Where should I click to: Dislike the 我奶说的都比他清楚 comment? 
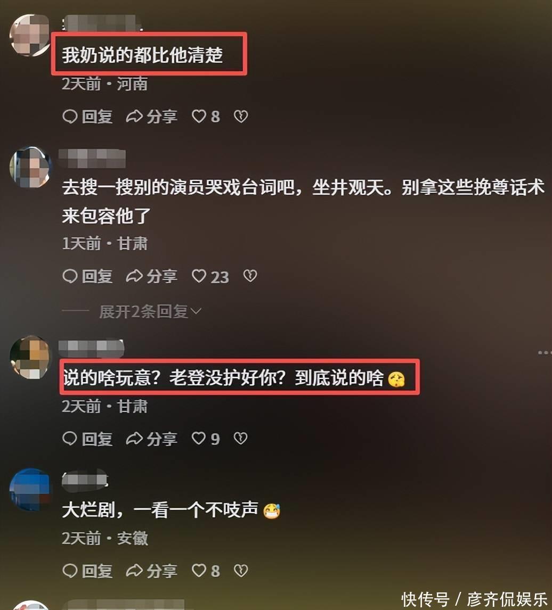click(x=241, y=117)
